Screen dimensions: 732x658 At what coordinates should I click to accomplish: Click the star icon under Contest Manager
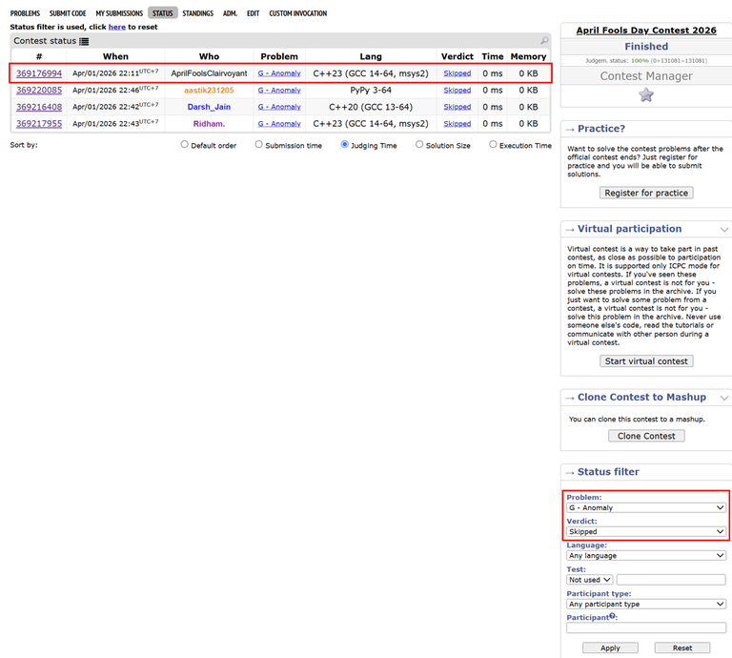[x=646, y=95]
